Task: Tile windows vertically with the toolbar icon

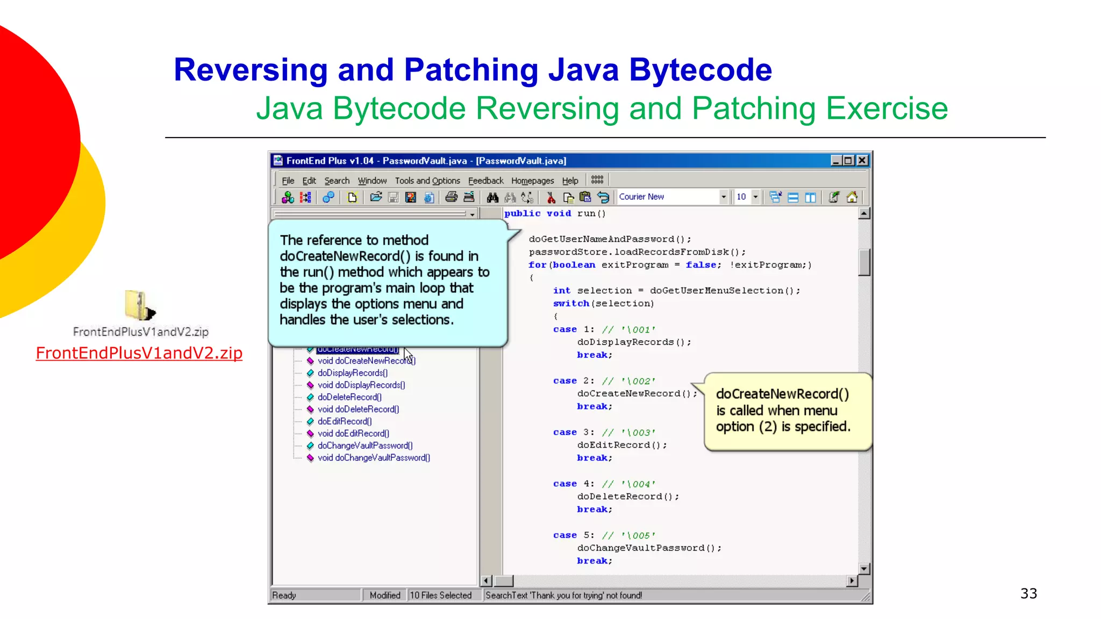Action: [810, 197]
